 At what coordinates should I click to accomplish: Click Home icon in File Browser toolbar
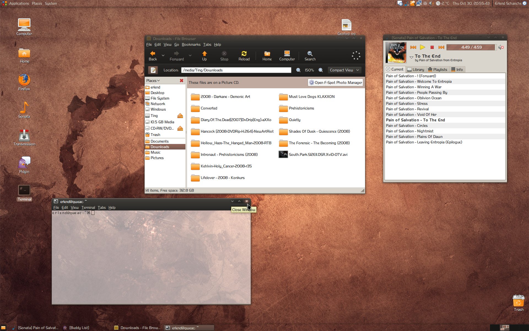267,56
